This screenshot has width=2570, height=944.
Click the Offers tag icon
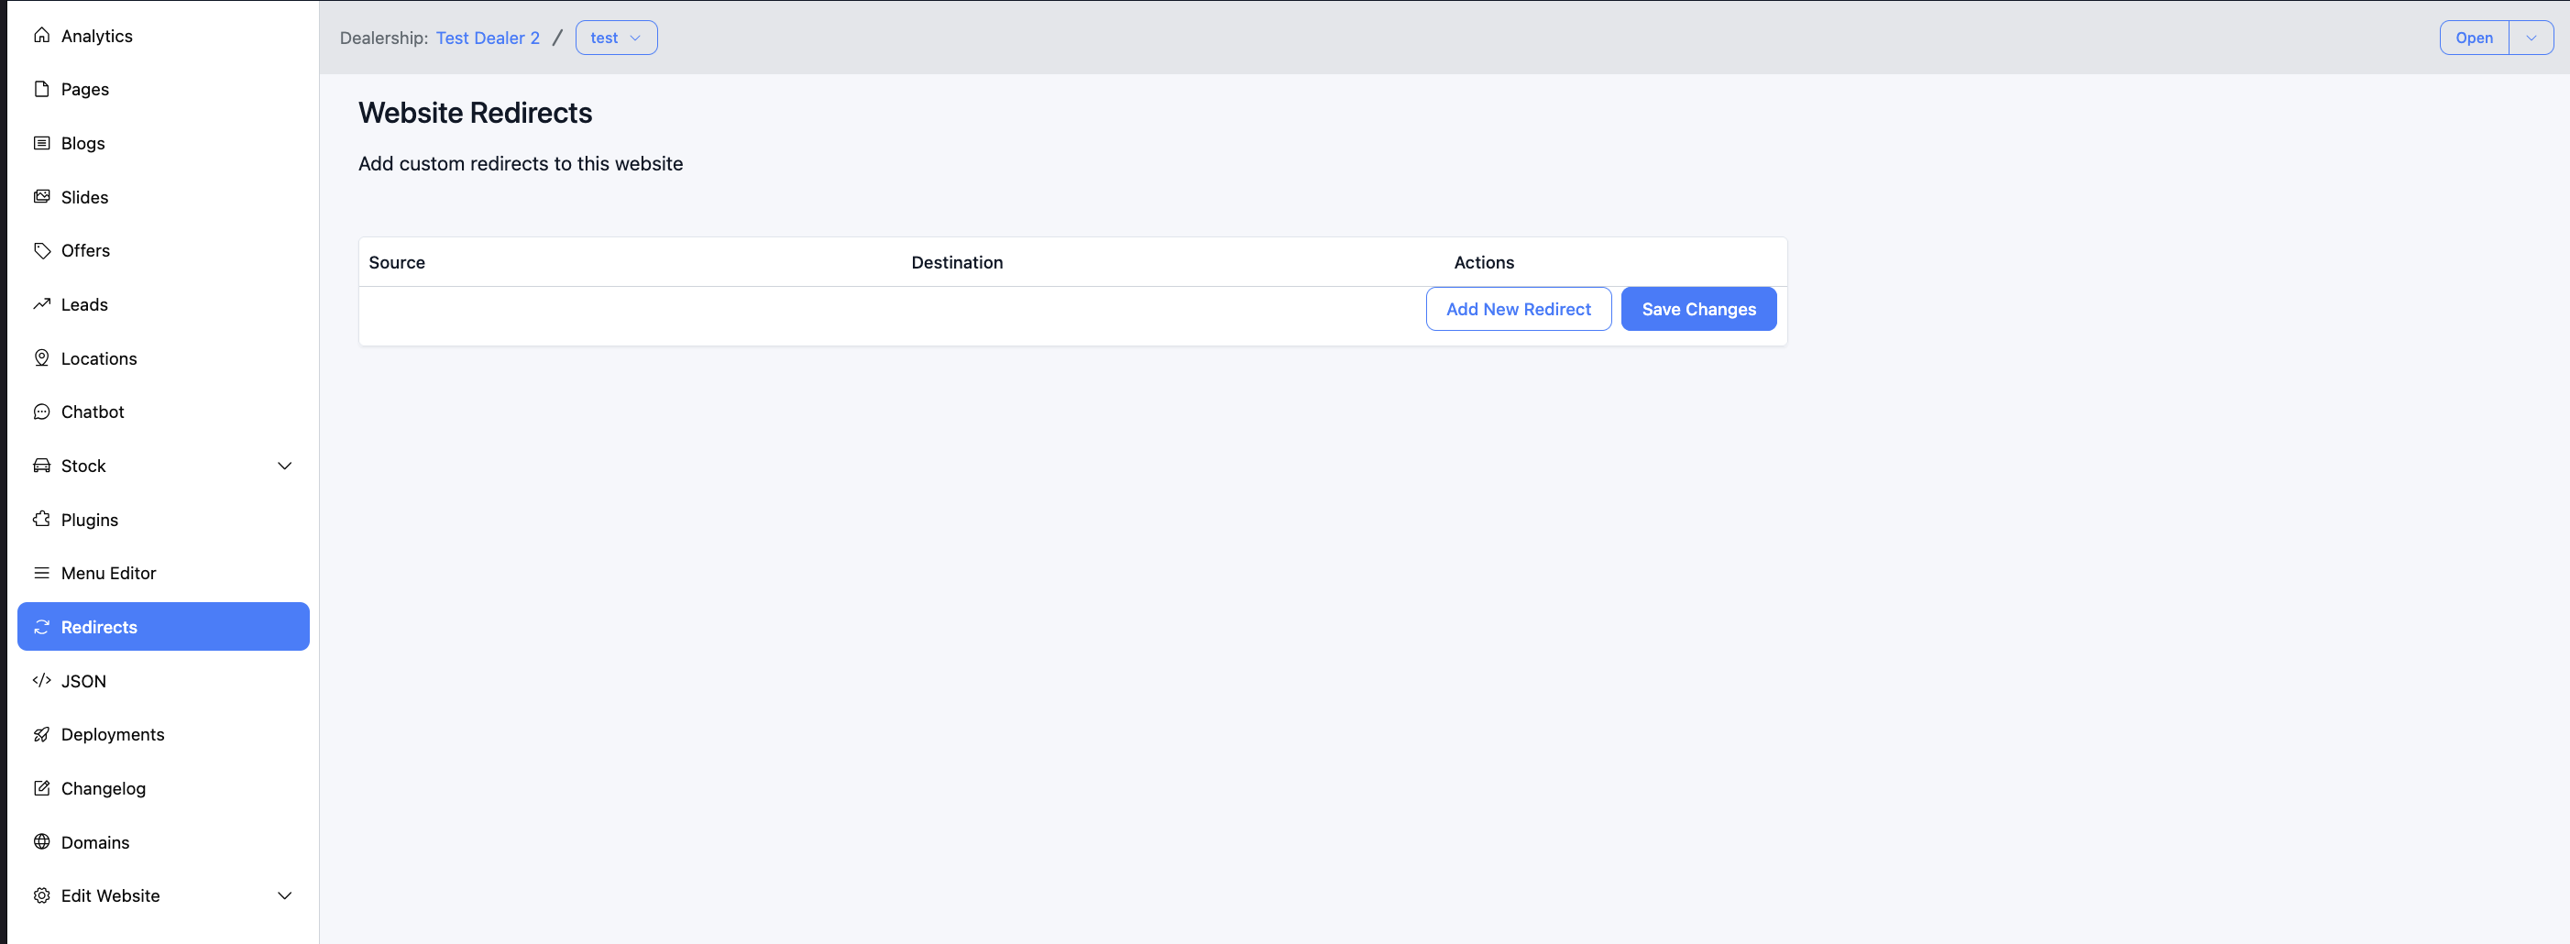(41, 250)
